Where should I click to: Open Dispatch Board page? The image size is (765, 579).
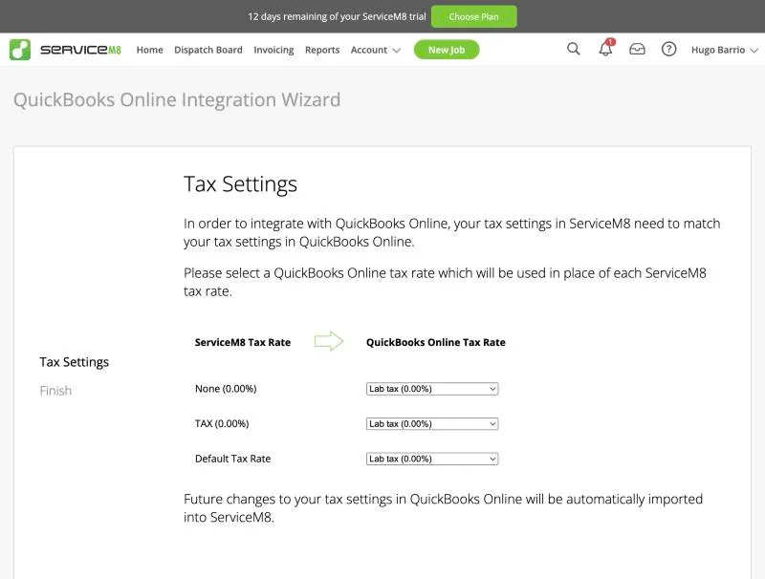pos(208,50)
